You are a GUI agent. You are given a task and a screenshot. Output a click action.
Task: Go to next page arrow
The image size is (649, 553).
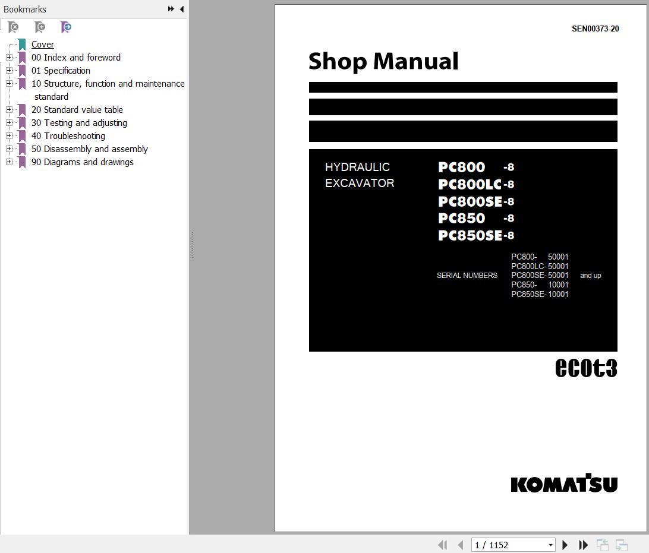[565, 545]
